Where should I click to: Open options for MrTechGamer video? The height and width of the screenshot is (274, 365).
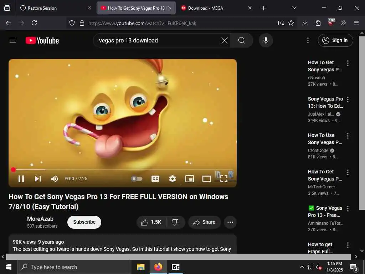coord(348,172)
